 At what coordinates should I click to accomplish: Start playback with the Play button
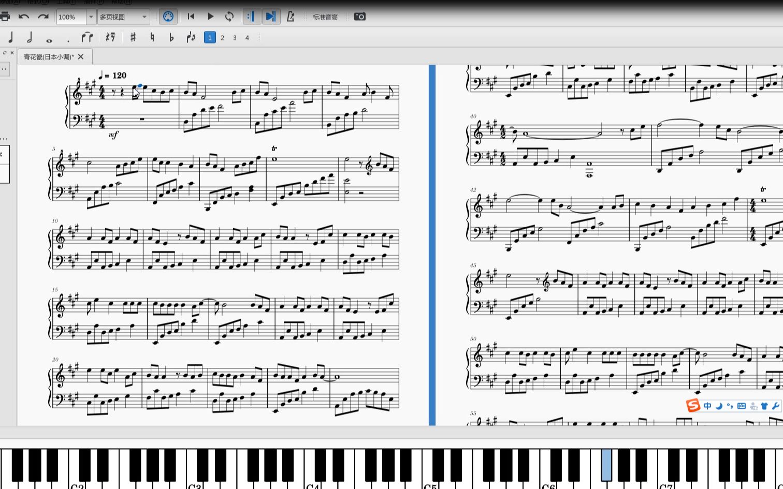click(211, 17)
